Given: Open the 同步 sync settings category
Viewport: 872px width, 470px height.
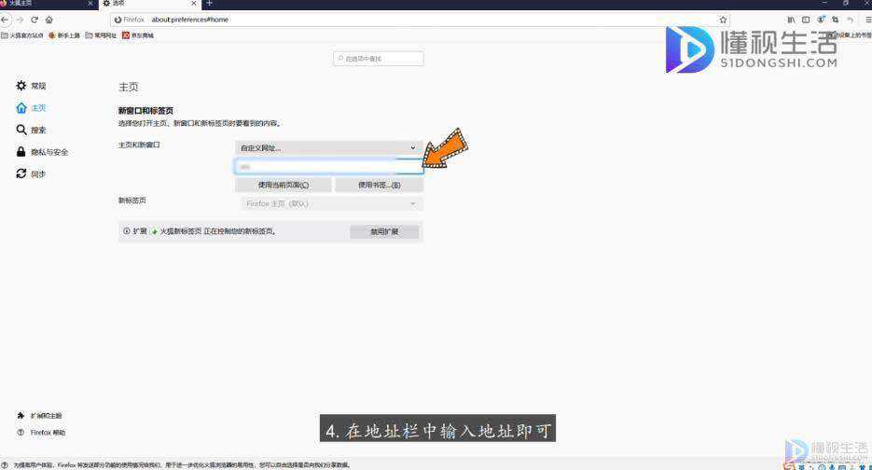Looking at the screenshot, I should pos(31,174).
